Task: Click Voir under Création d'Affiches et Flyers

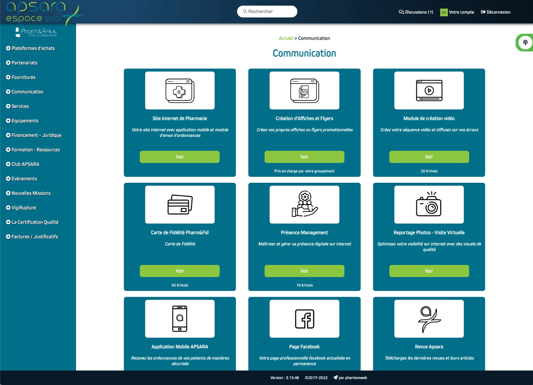Action: 304,157
